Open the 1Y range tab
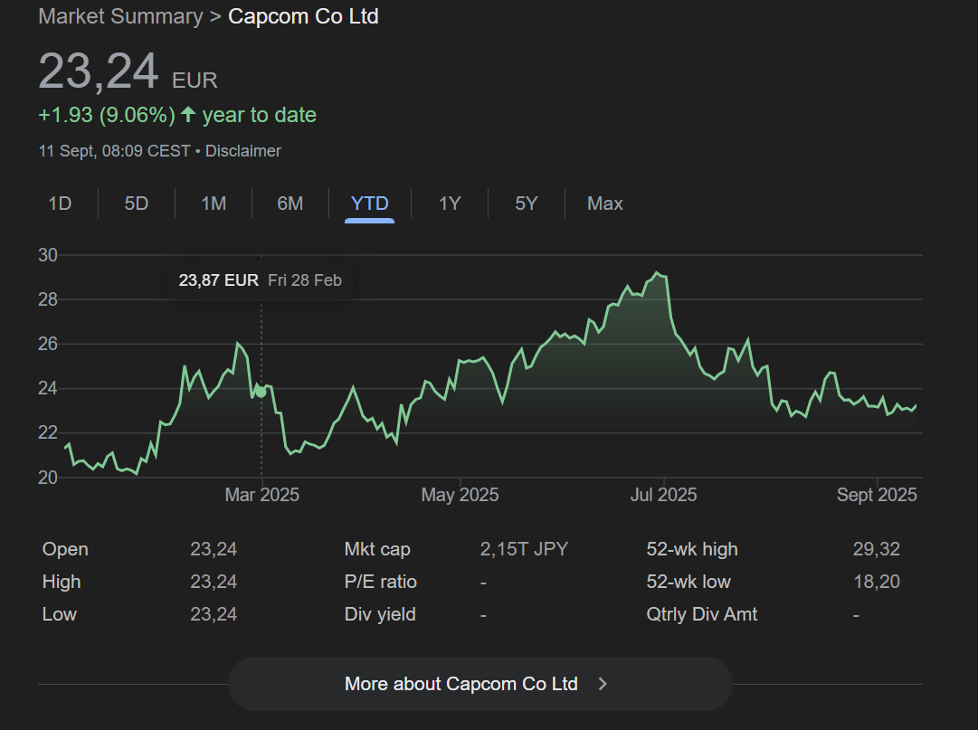The height and width of the screenshot is (730, 978). coord(449,204)
